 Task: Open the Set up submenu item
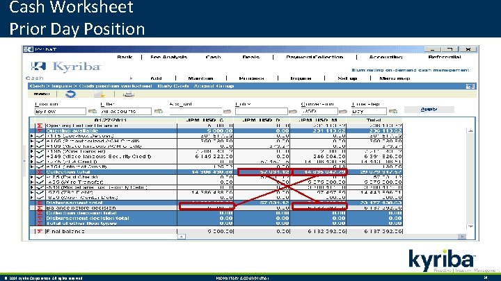pos(347,78)
